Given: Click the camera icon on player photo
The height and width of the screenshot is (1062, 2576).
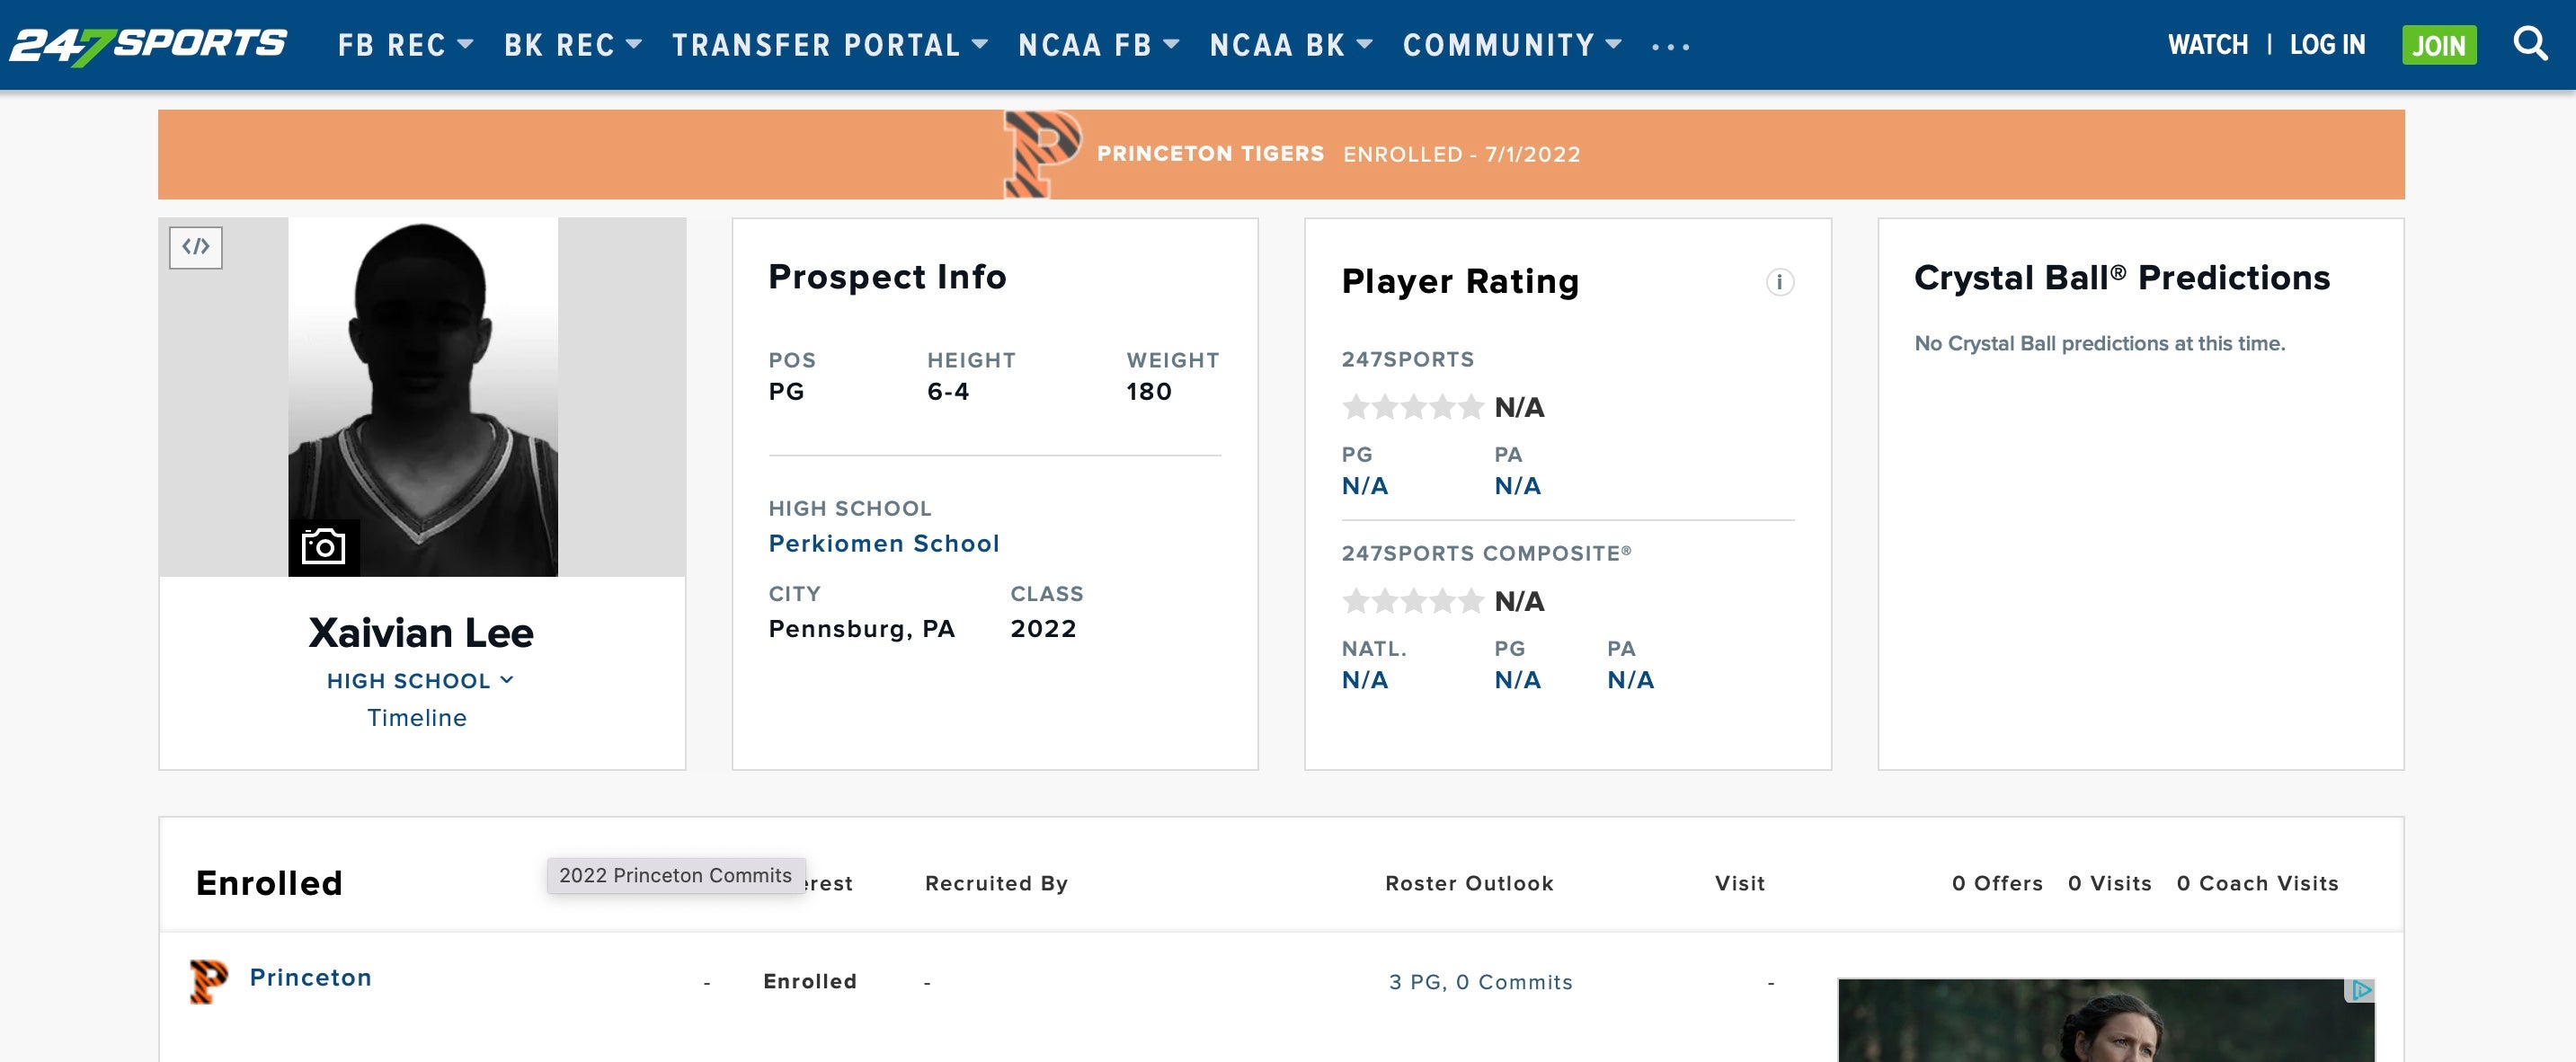Looking at the screenshot, I should pyautogui.click(x=323, y=547).
